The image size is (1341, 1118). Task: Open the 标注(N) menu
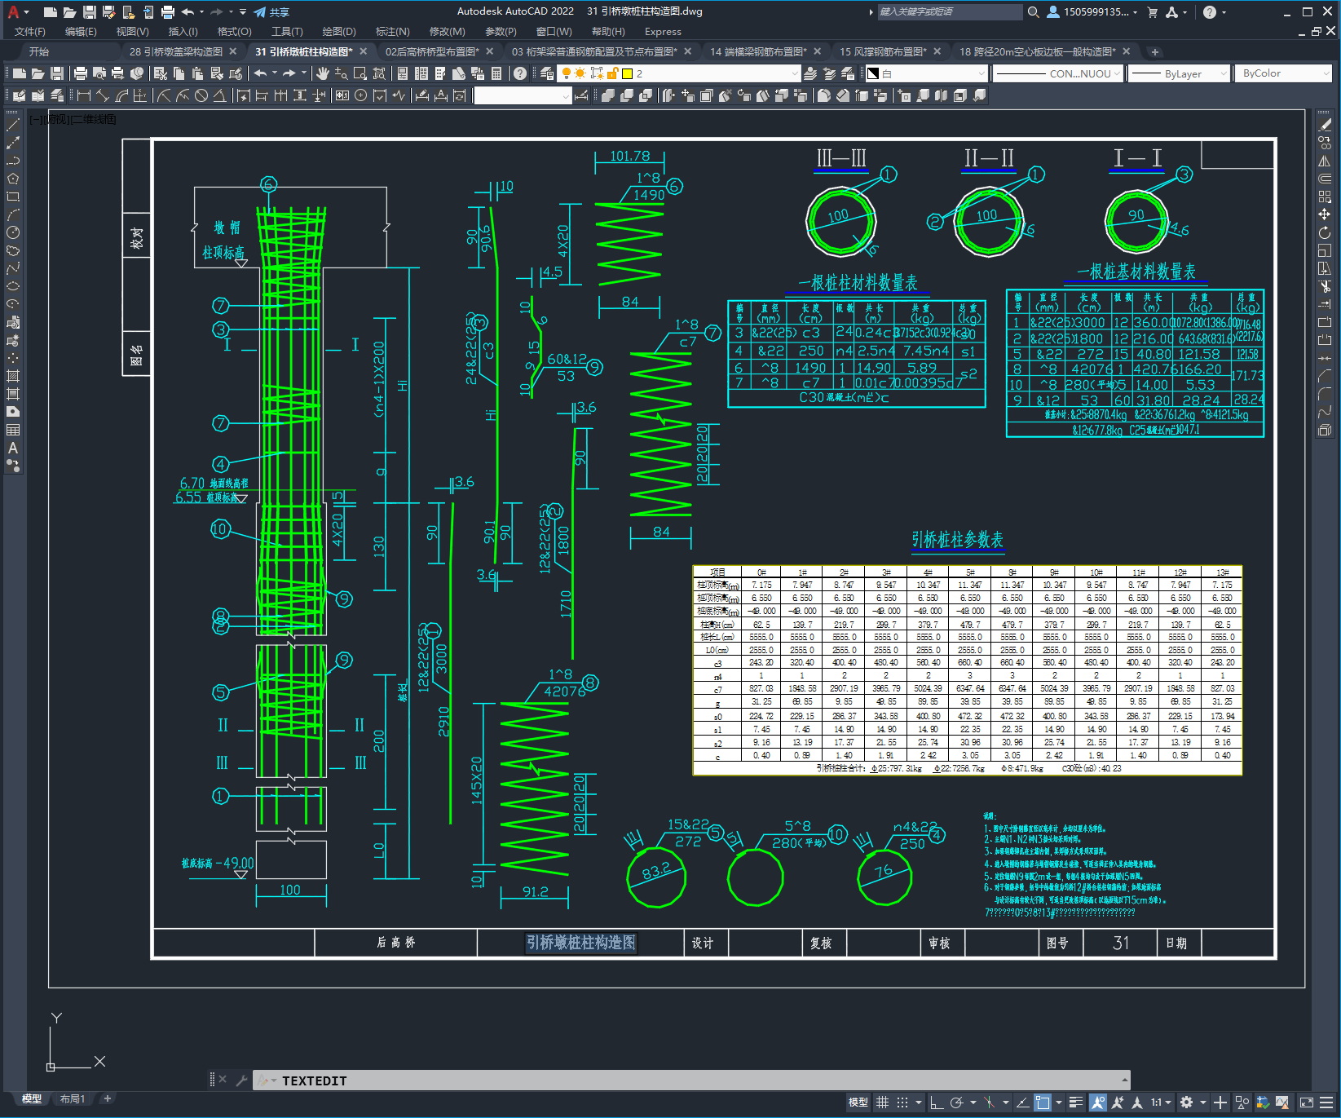[x=392, y=32]
